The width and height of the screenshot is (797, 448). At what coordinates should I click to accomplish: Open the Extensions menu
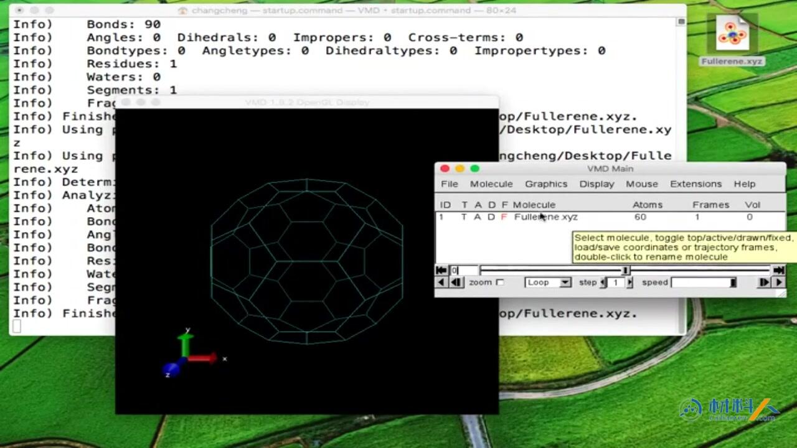click(696, 184)
